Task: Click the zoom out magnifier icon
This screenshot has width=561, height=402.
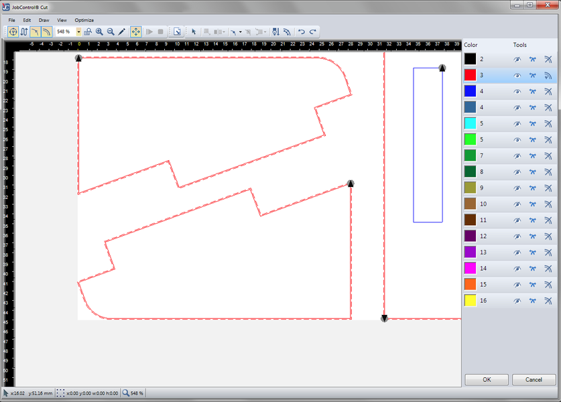Action: point(111,31)
